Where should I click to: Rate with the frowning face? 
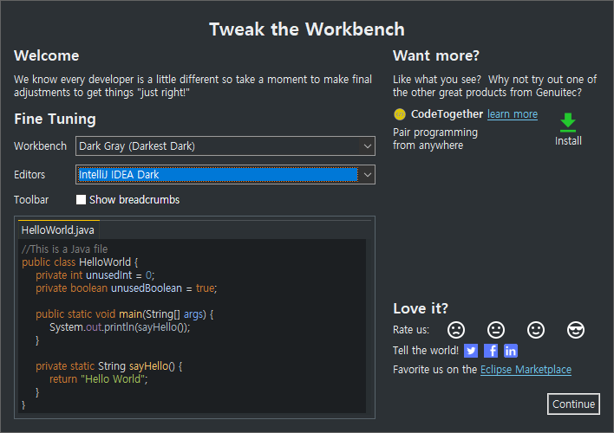(456, 330)
